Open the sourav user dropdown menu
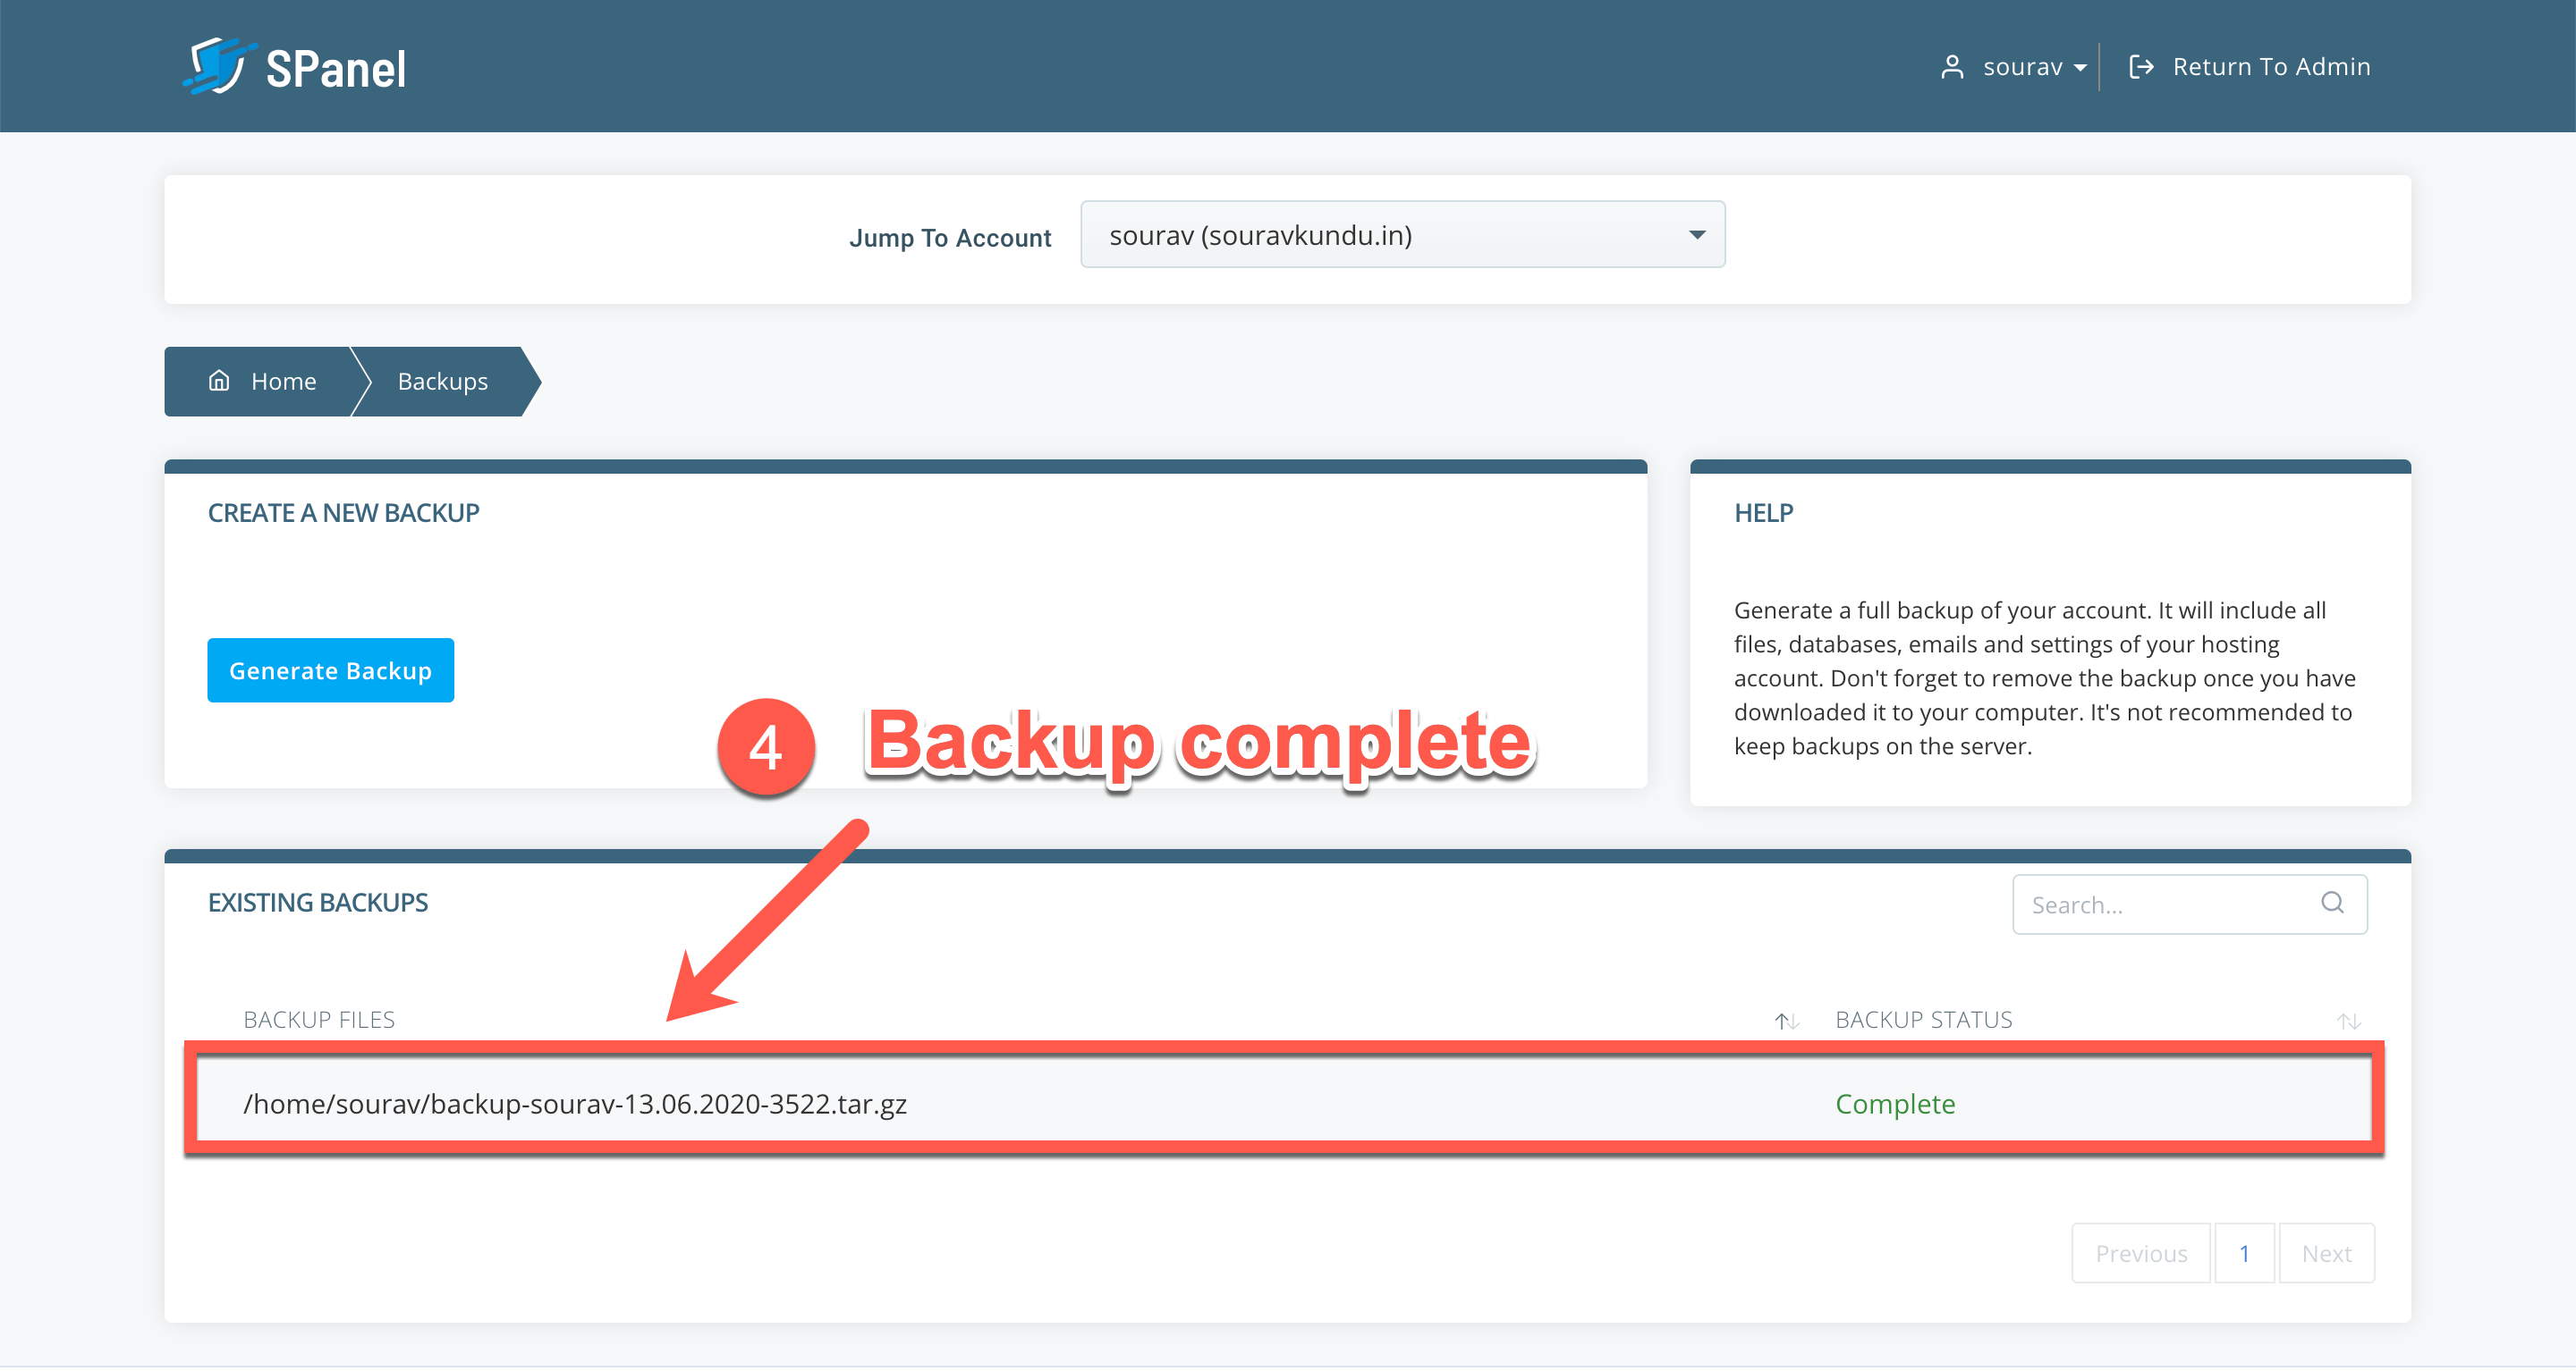Viewport: 2576px width, 1371px height. [x=2033, y=67]
